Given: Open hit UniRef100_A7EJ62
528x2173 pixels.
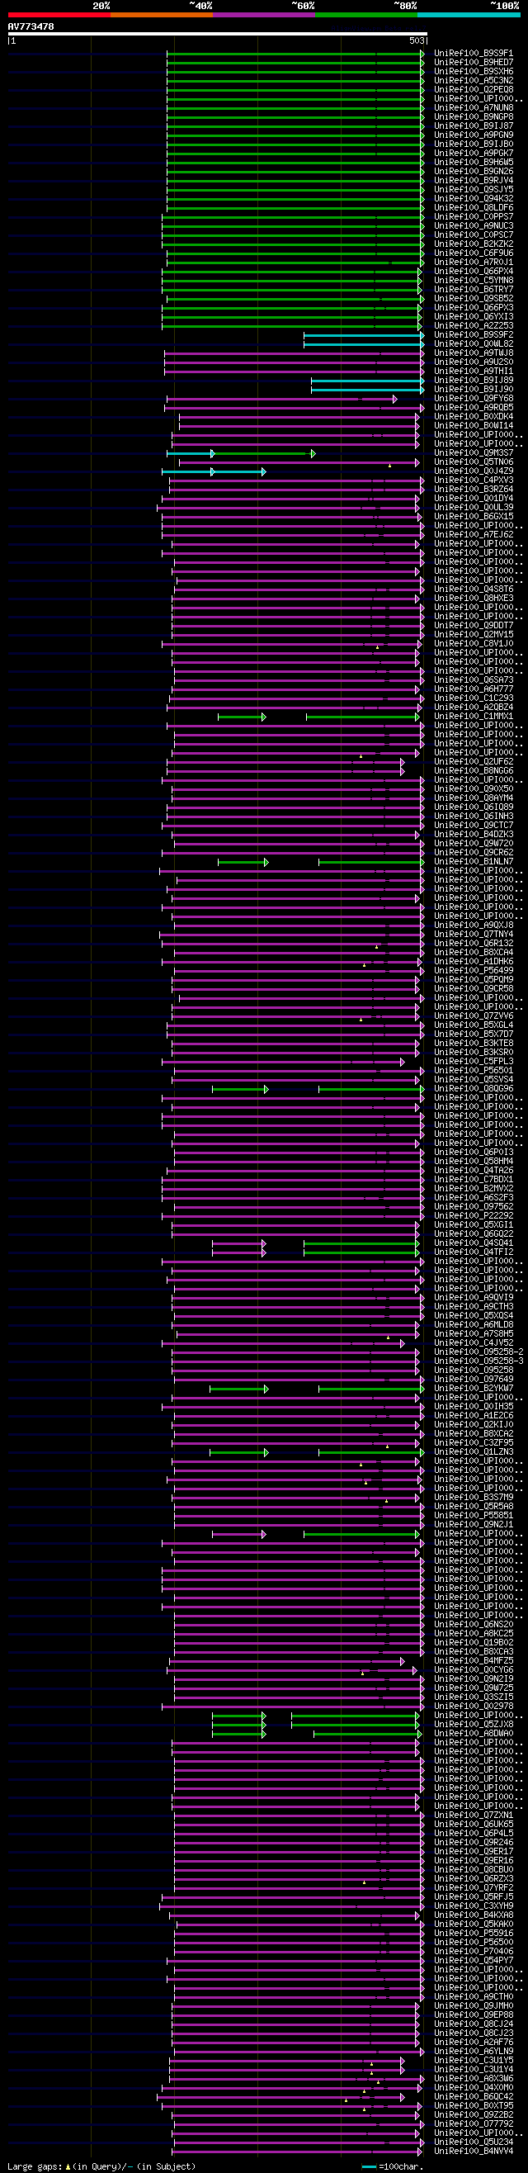Looking at the screenshot, I should pos(474,536).
